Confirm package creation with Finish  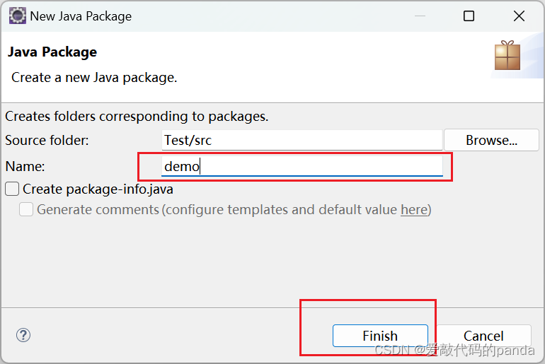pyautogui.click(x=380, y=336)
